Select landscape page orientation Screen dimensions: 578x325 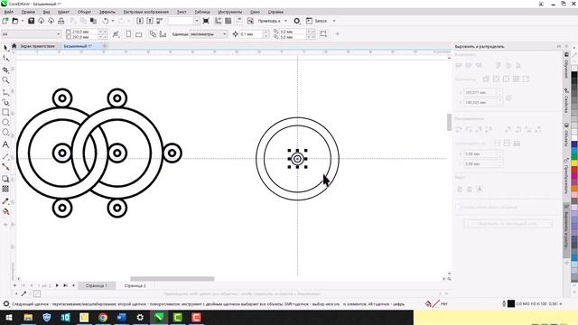coord(138,34)
